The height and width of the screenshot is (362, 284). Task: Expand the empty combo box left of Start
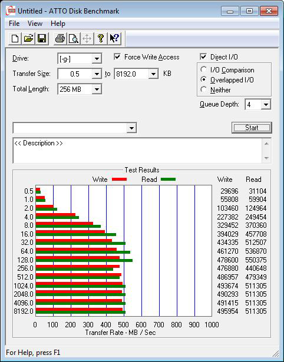tap(131, 128)
